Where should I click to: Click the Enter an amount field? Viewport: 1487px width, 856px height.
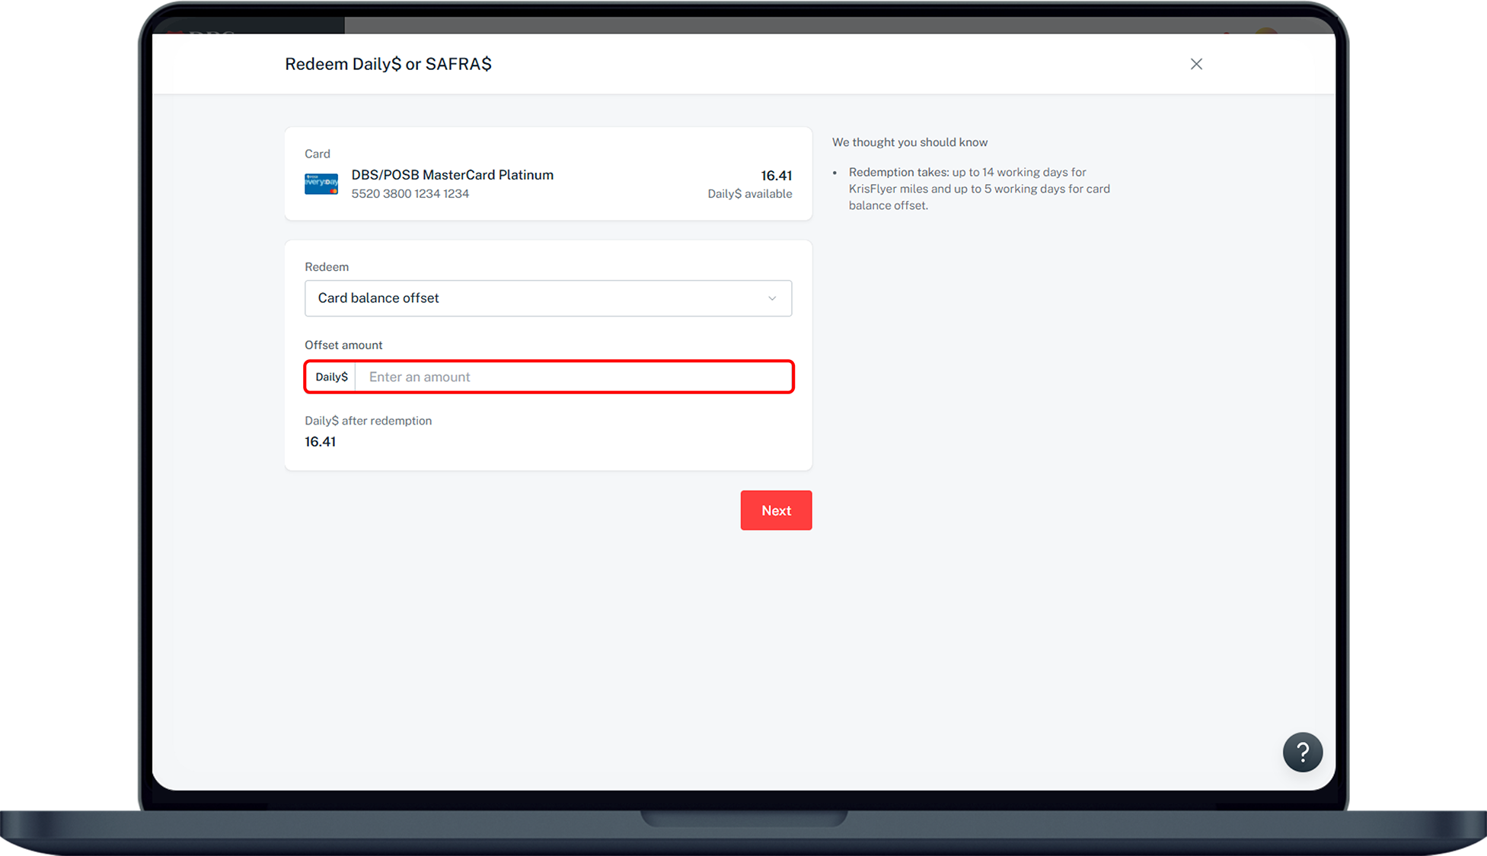(571, 377)
